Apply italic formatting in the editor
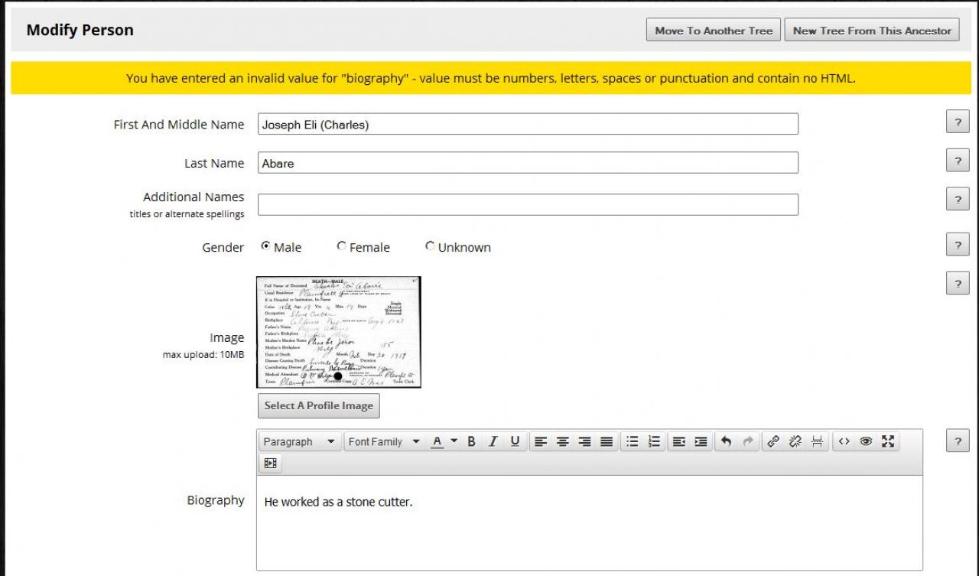This screenshot has width=979, height=576. [493, 441]
